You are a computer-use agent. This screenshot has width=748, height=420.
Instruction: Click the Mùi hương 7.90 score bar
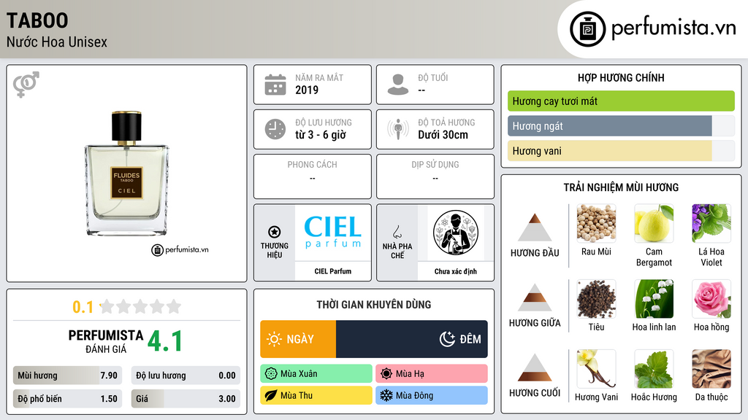[x=67, y=376]
